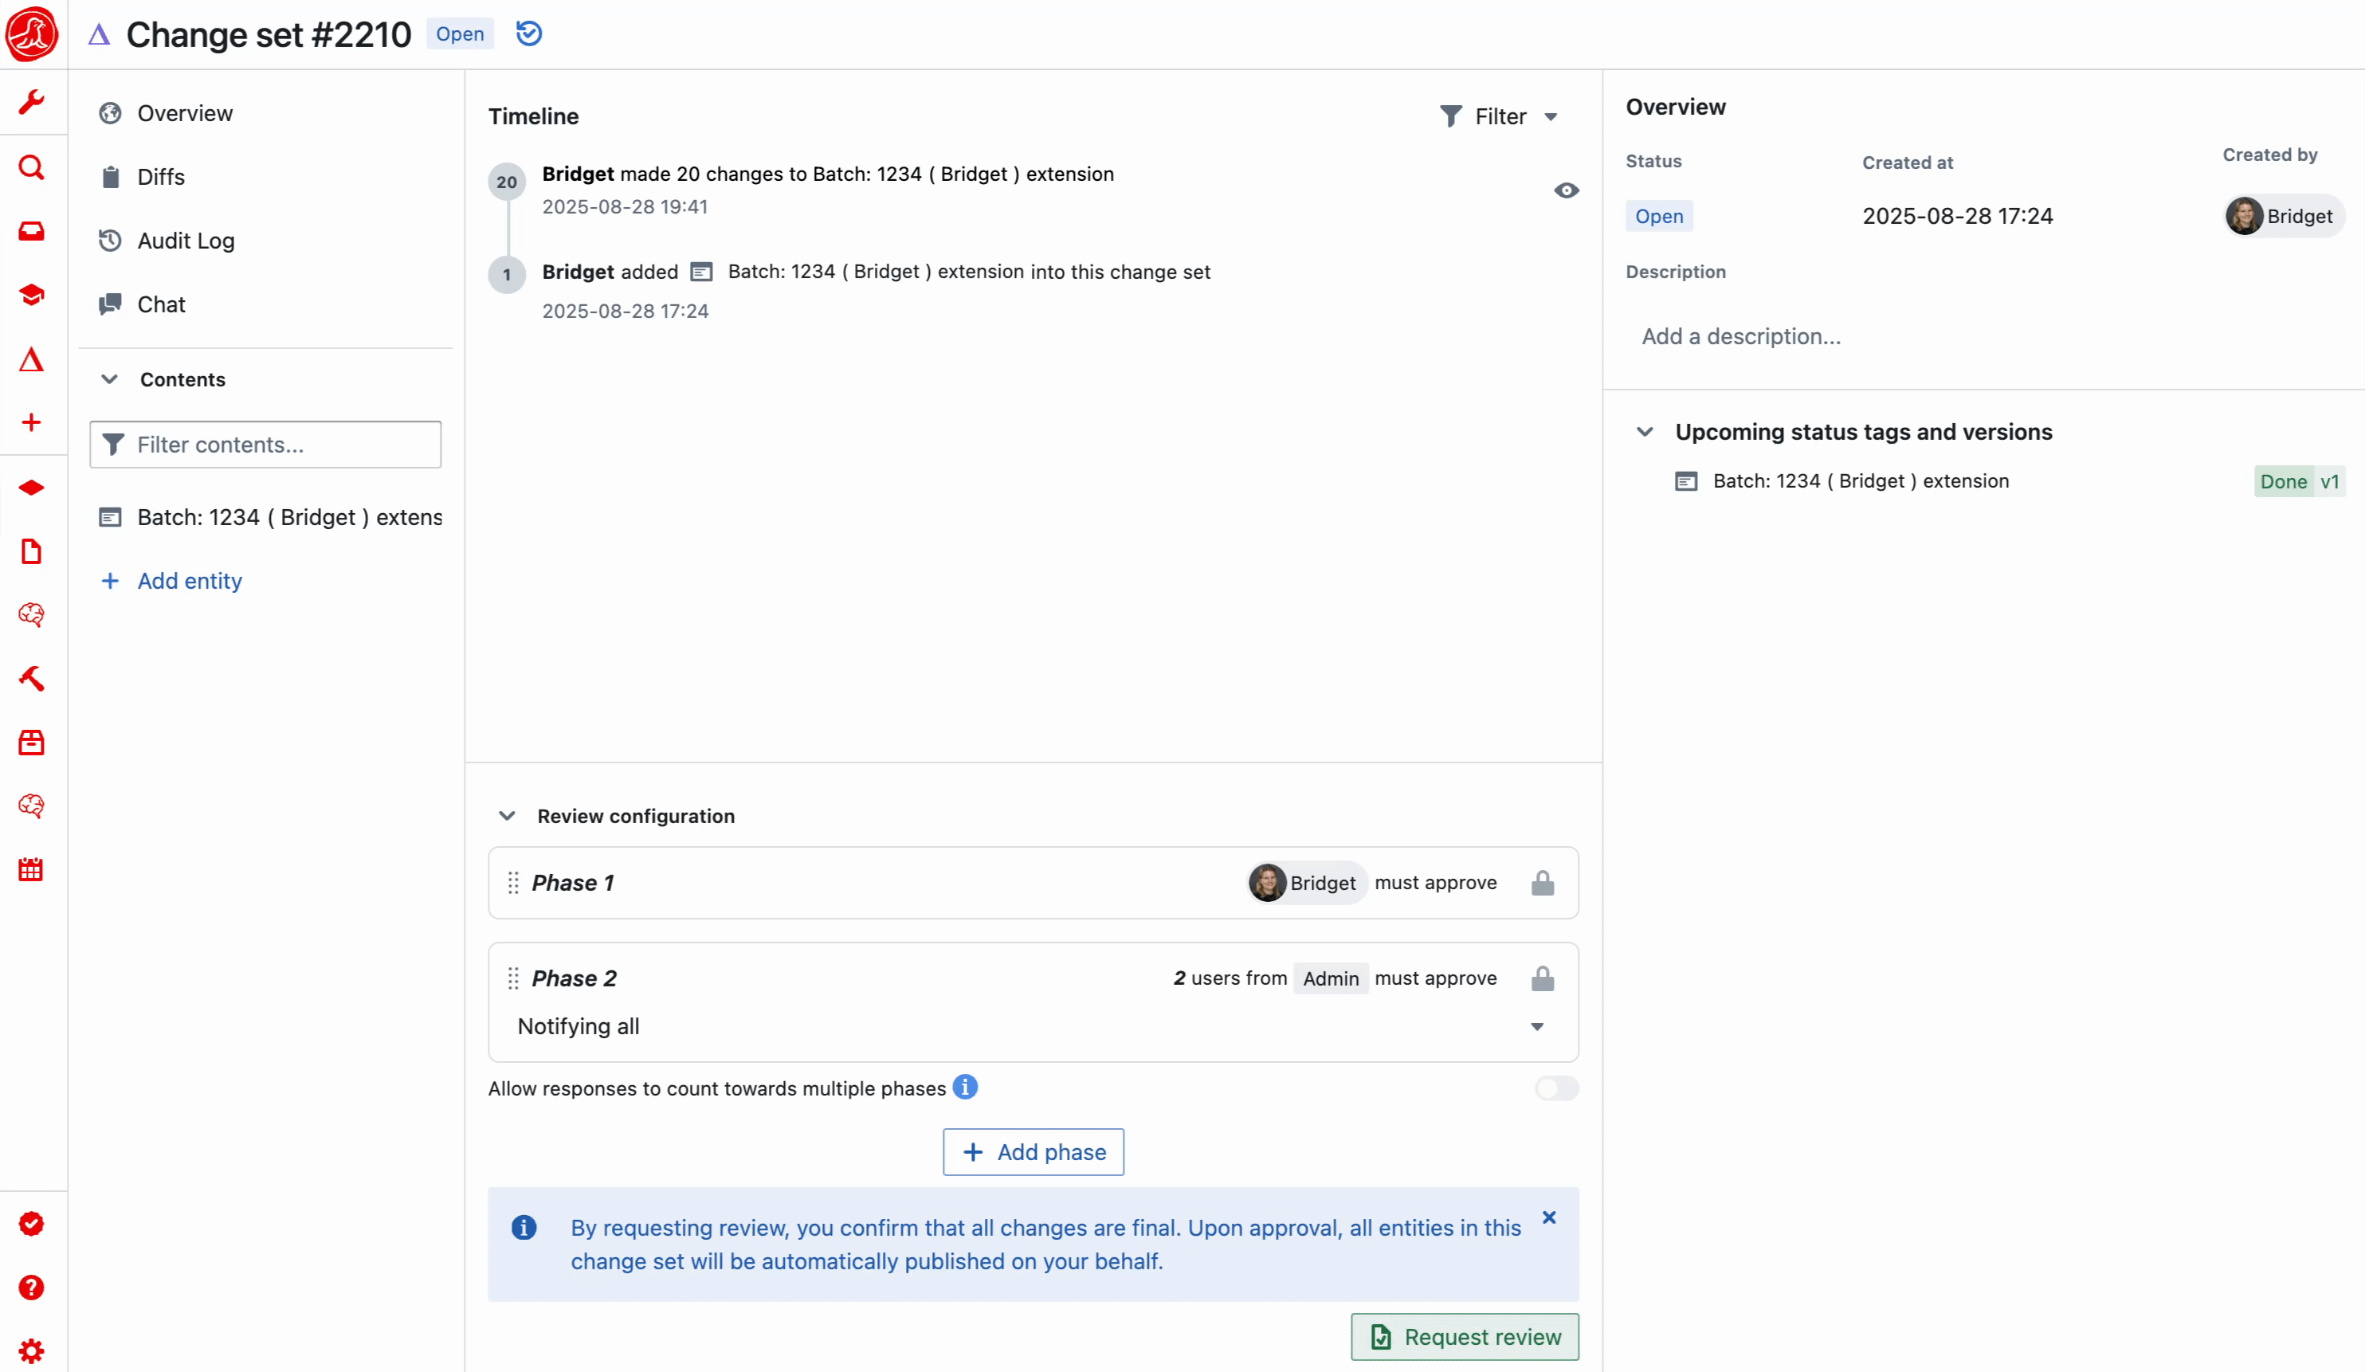The height and width of the screenshot is (1372, 2365).
Task: Click the calendar icon in left sidebar
Action: [32, 869]
